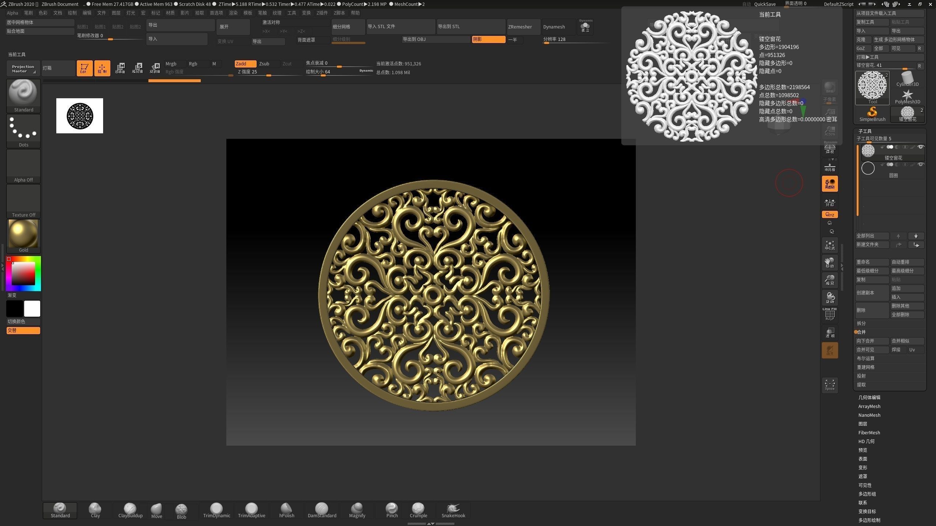Expand the NanoMesh section
Image resolution: width=936 pixels, height=526 pixels.
[x=869, y=415]
